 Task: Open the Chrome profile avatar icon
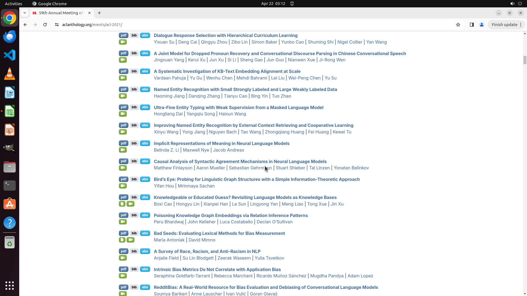click(481, 25)
